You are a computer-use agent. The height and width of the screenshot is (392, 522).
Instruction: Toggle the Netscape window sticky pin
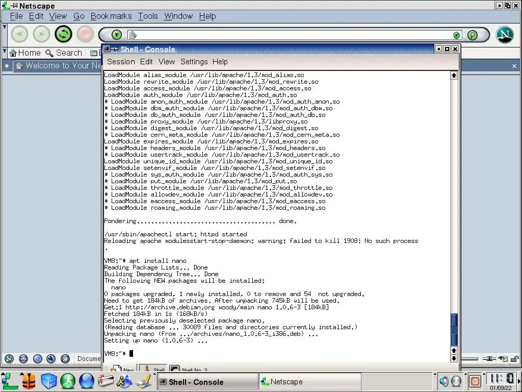14,5
